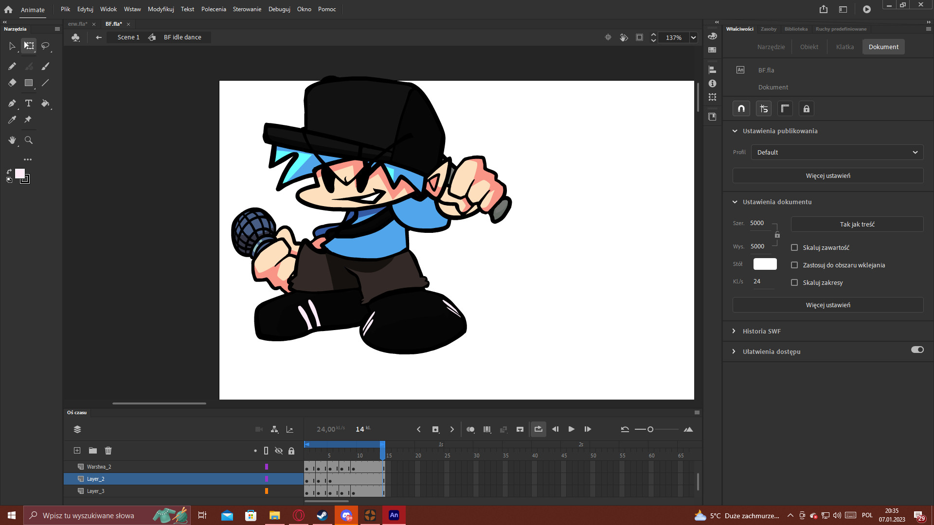Add a new layer in timeline
The width and height of the screenshot is (934, 525).
coord(77,451)
